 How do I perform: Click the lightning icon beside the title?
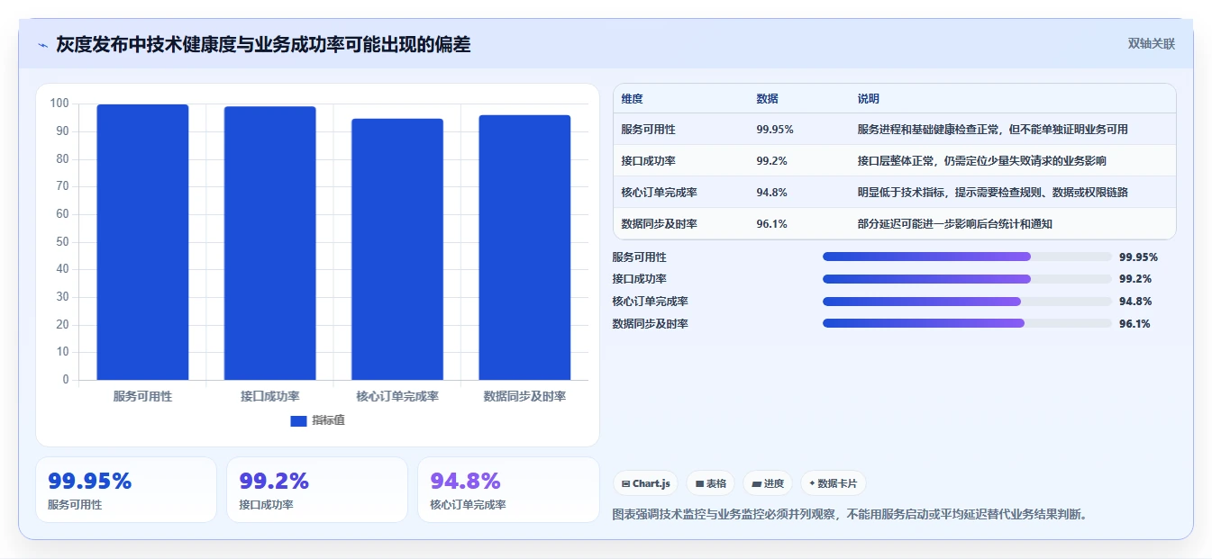(42, 45)
